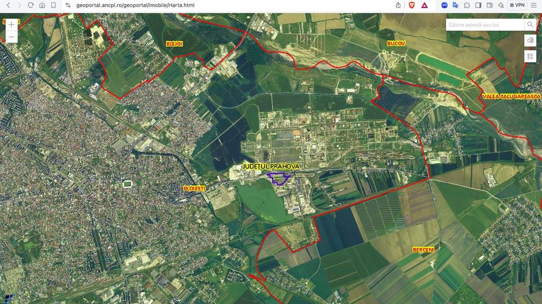Screen dimensions: 542x304
Task: Open Brave Wallet icon
Action: (x=489, y=5)
